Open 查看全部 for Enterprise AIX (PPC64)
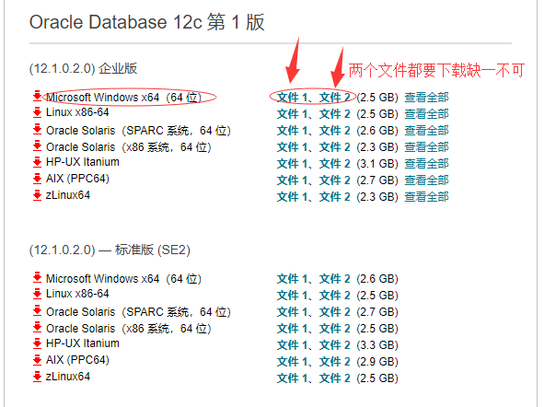This screenshot has width=544, height=407. pyautogui.click(x=426, y=180)
